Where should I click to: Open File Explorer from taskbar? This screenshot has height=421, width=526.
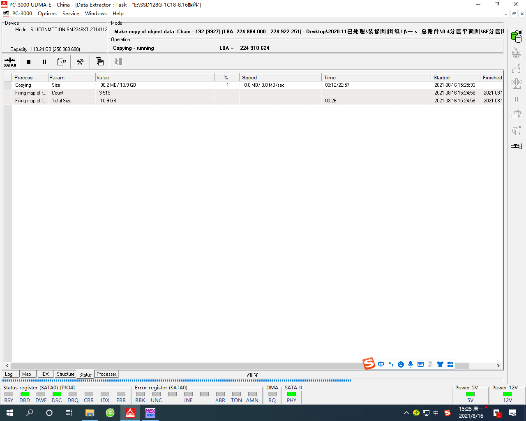(x=90, y=413)
